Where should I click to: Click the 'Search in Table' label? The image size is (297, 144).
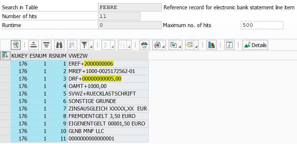(x=20, y=7)
